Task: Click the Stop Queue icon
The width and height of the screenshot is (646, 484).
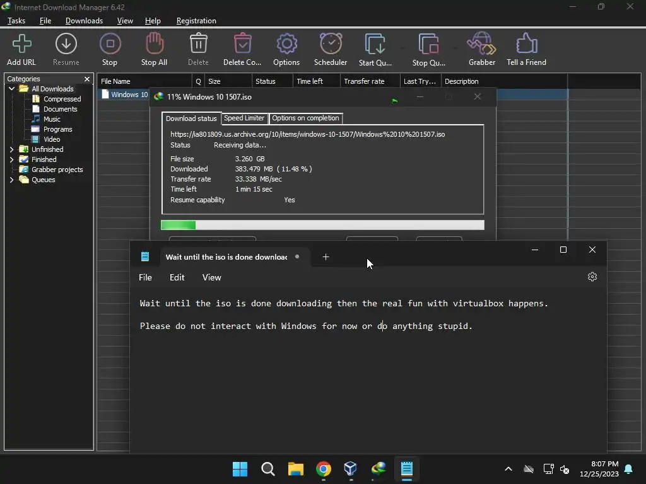Action: click(428, 43)
